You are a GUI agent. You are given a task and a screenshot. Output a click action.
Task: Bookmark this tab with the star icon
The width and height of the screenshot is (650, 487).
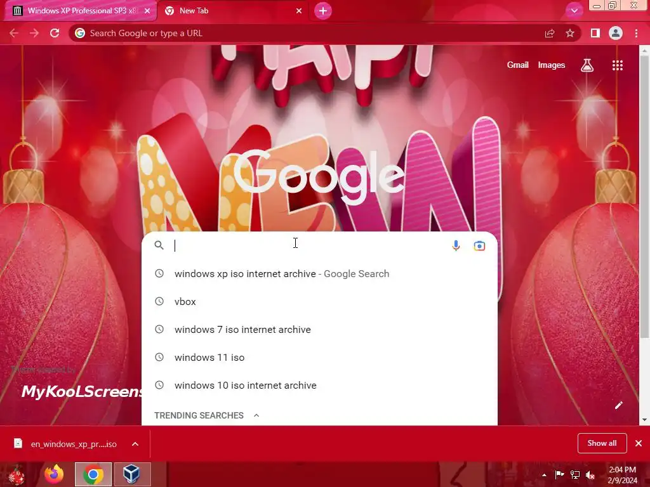570,33
